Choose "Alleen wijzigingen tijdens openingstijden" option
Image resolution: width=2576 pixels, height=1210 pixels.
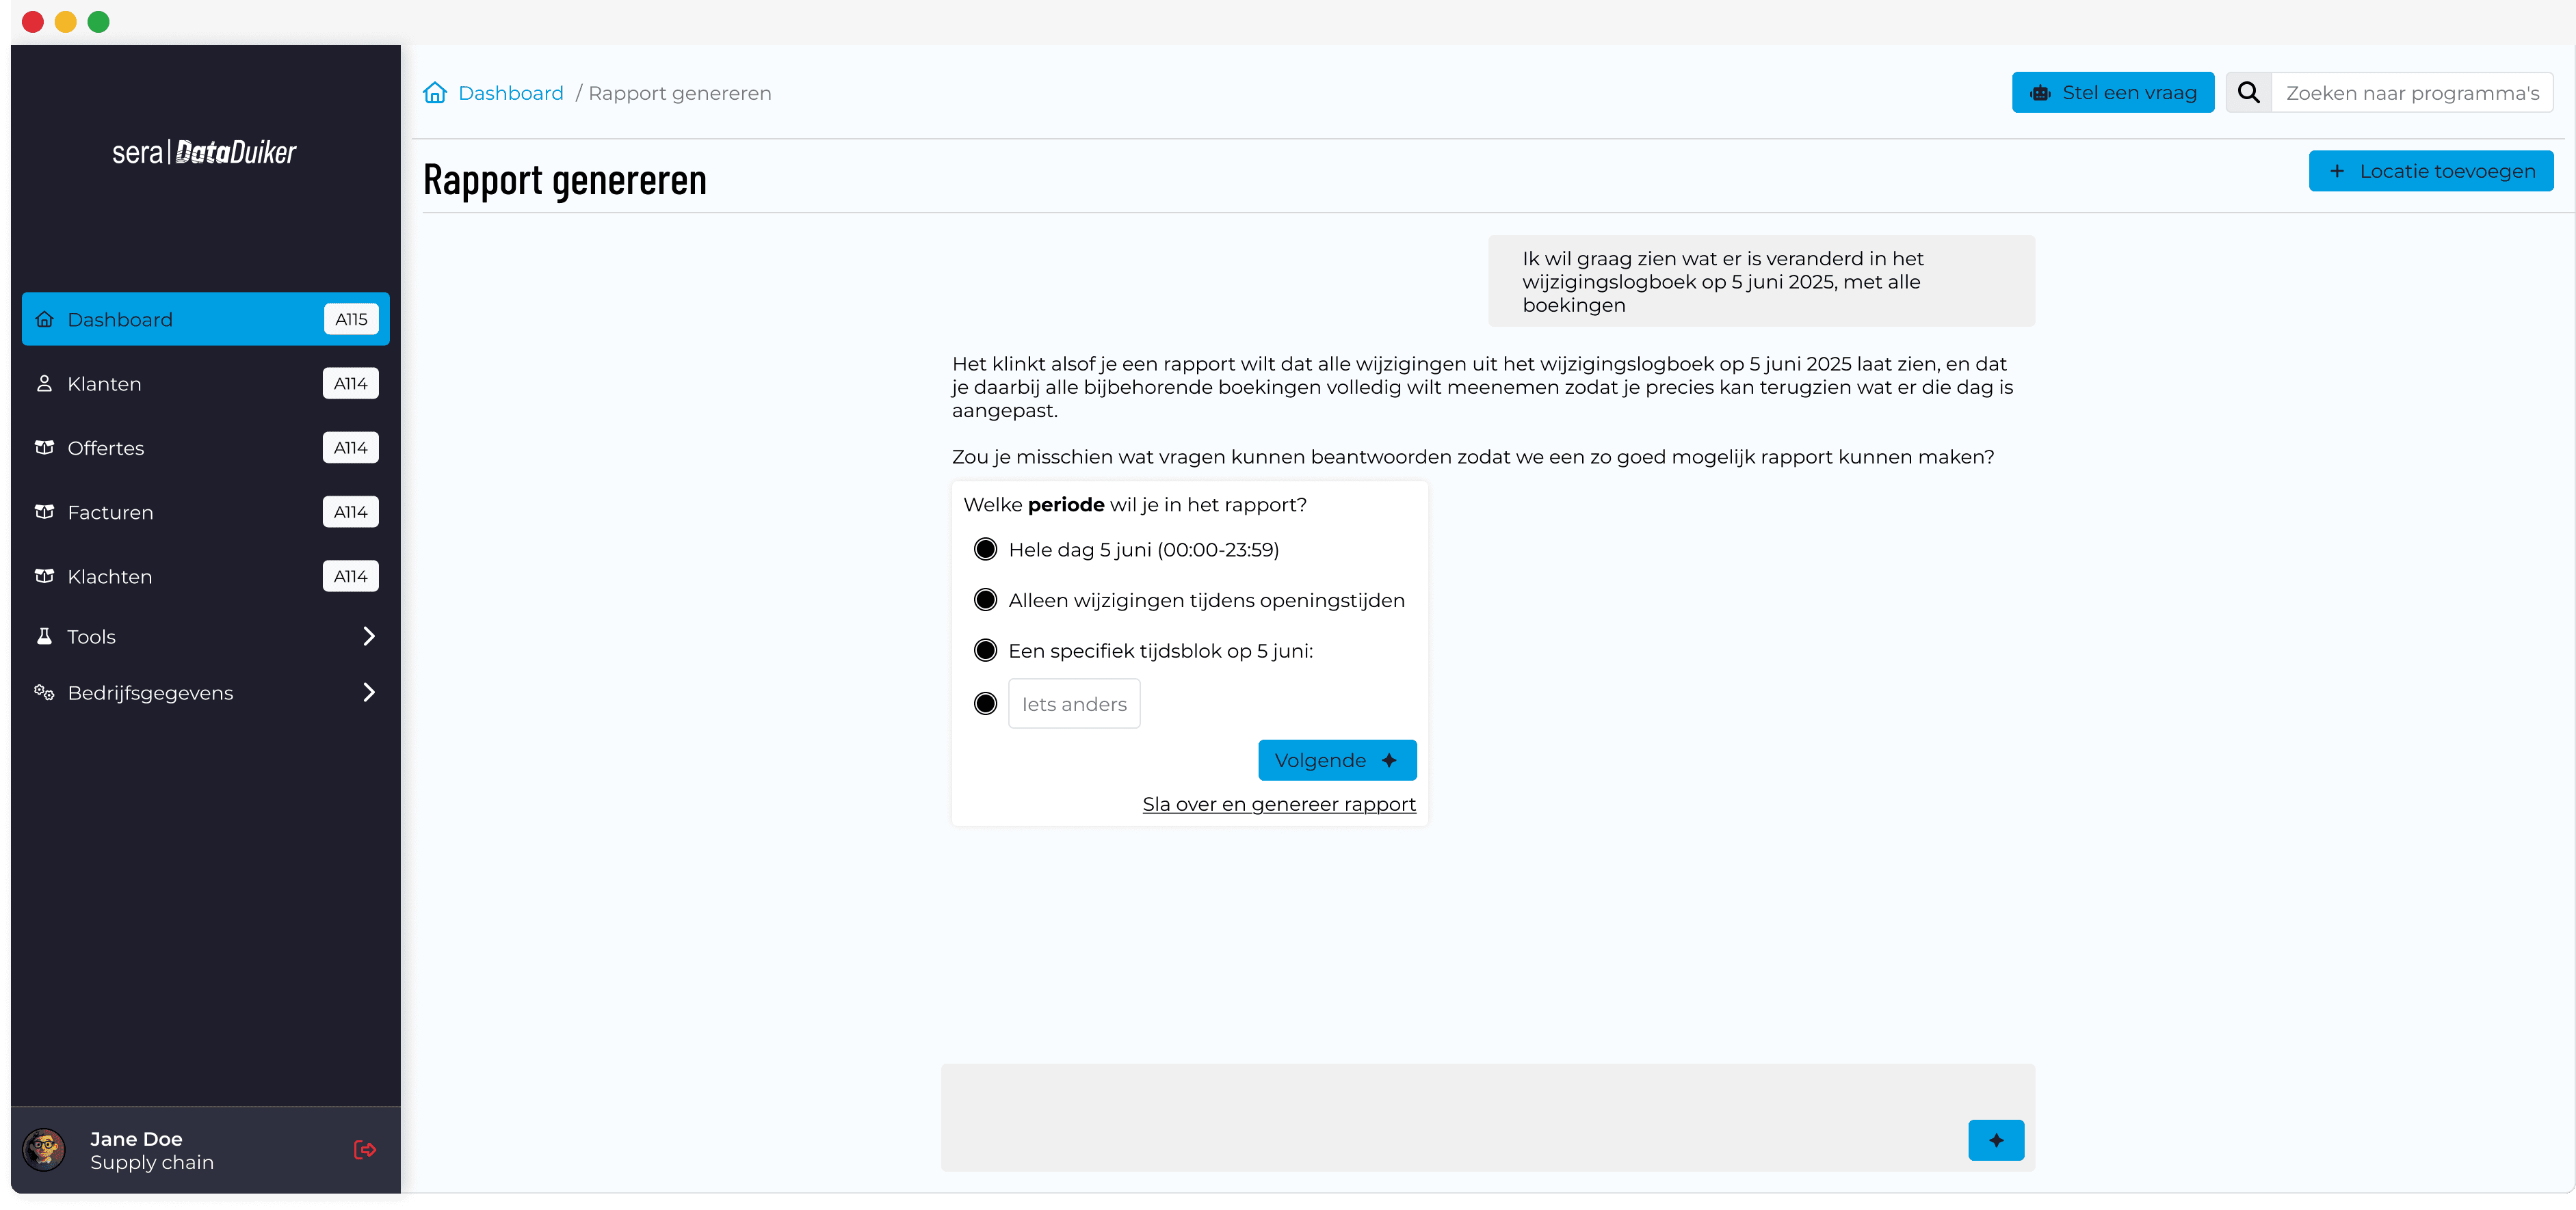point(985,600)
